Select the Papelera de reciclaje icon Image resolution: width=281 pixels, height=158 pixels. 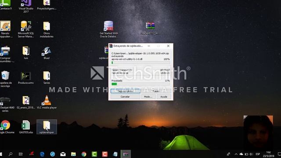point(5,79)
